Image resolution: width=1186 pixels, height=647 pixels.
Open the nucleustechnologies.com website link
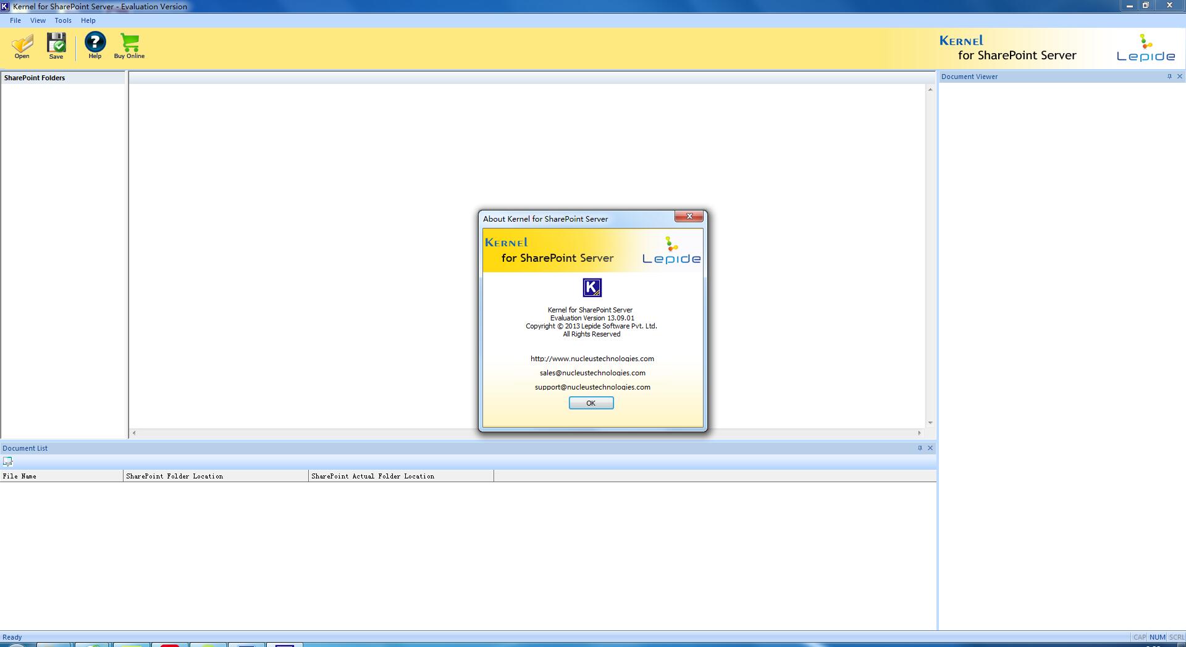pos(592,359)
